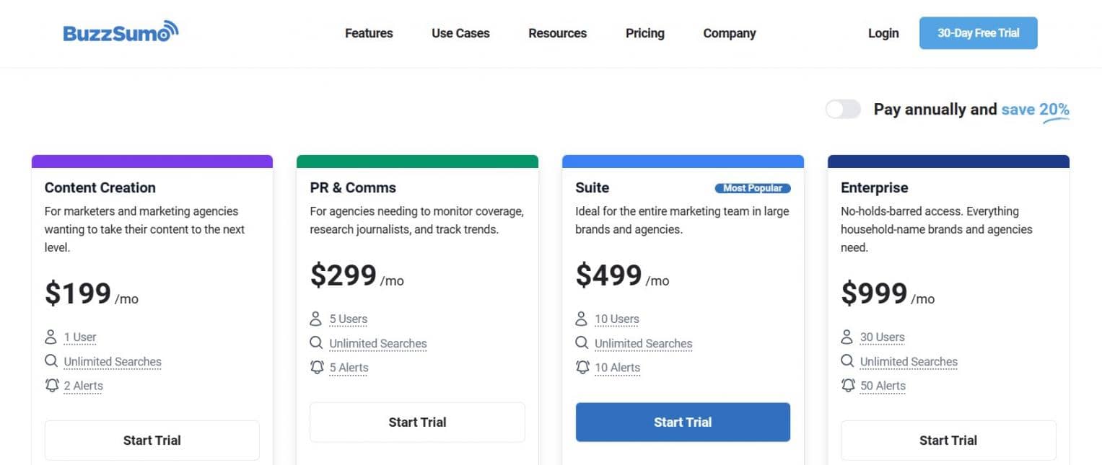Click the Most Popular badge
The height and width of the screenshot is (465, 1102).
coord(753,188)
